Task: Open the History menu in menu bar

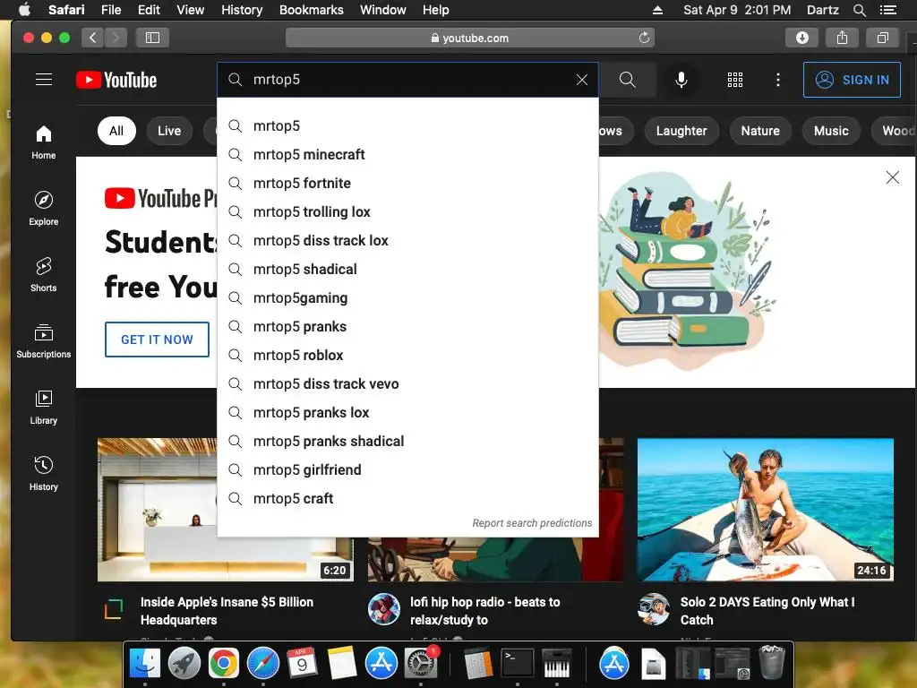Action: (x=242, y=10)
